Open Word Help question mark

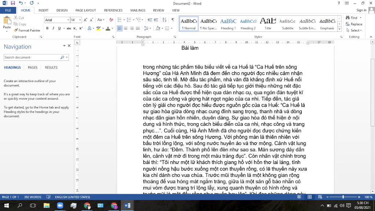[339, 3]
